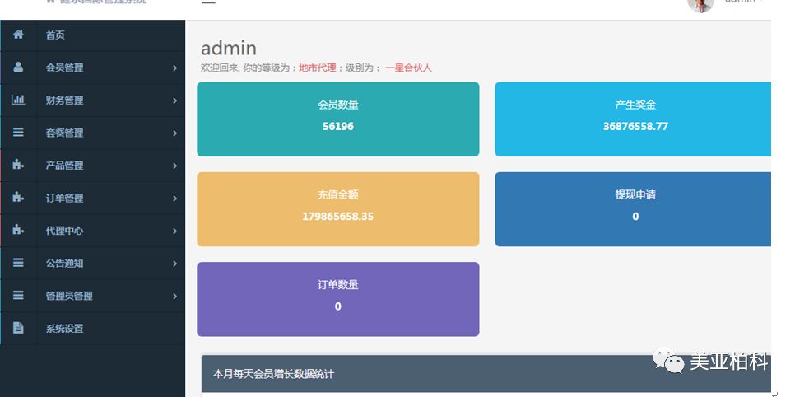Open the 代理中心 menu label
This screenshot has height=397, width=795.
64,231
